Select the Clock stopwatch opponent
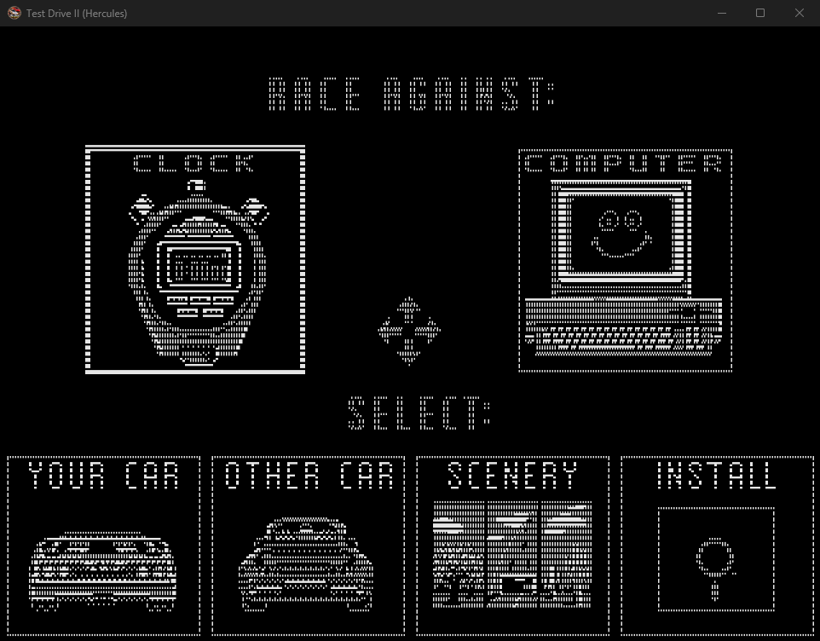The height and width of the screenshot is (641, 820). (195, 260)
